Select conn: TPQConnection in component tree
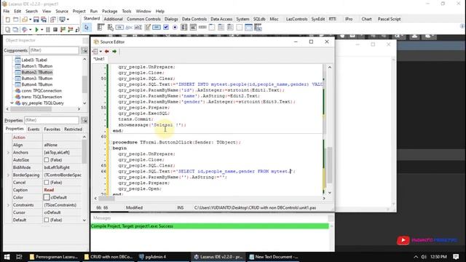 click(42, 91)
